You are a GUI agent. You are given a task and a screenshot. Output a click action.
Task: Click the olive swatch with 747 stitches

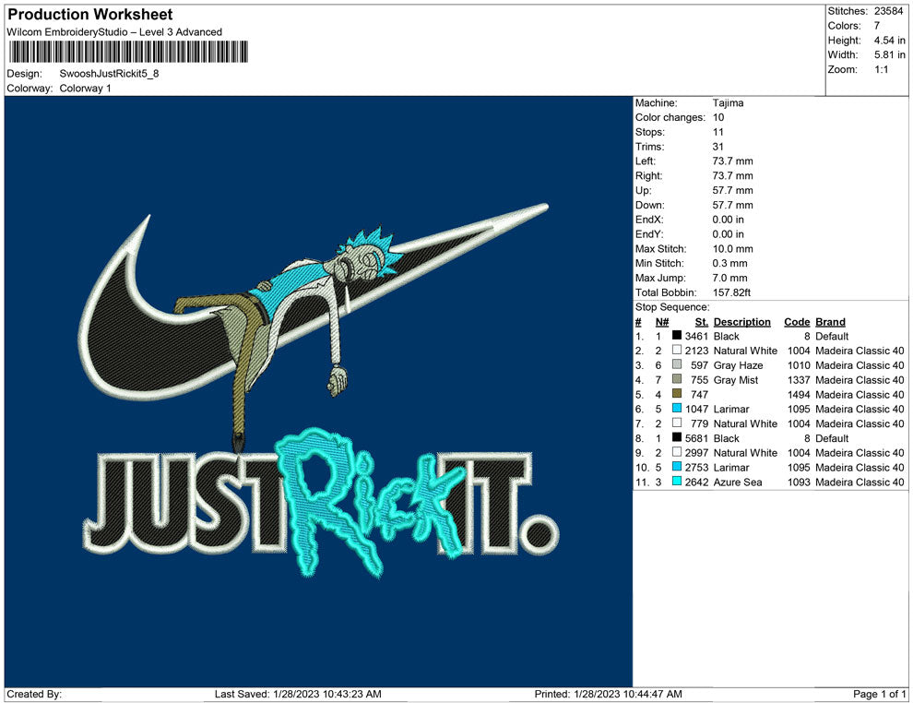point(677,395)
